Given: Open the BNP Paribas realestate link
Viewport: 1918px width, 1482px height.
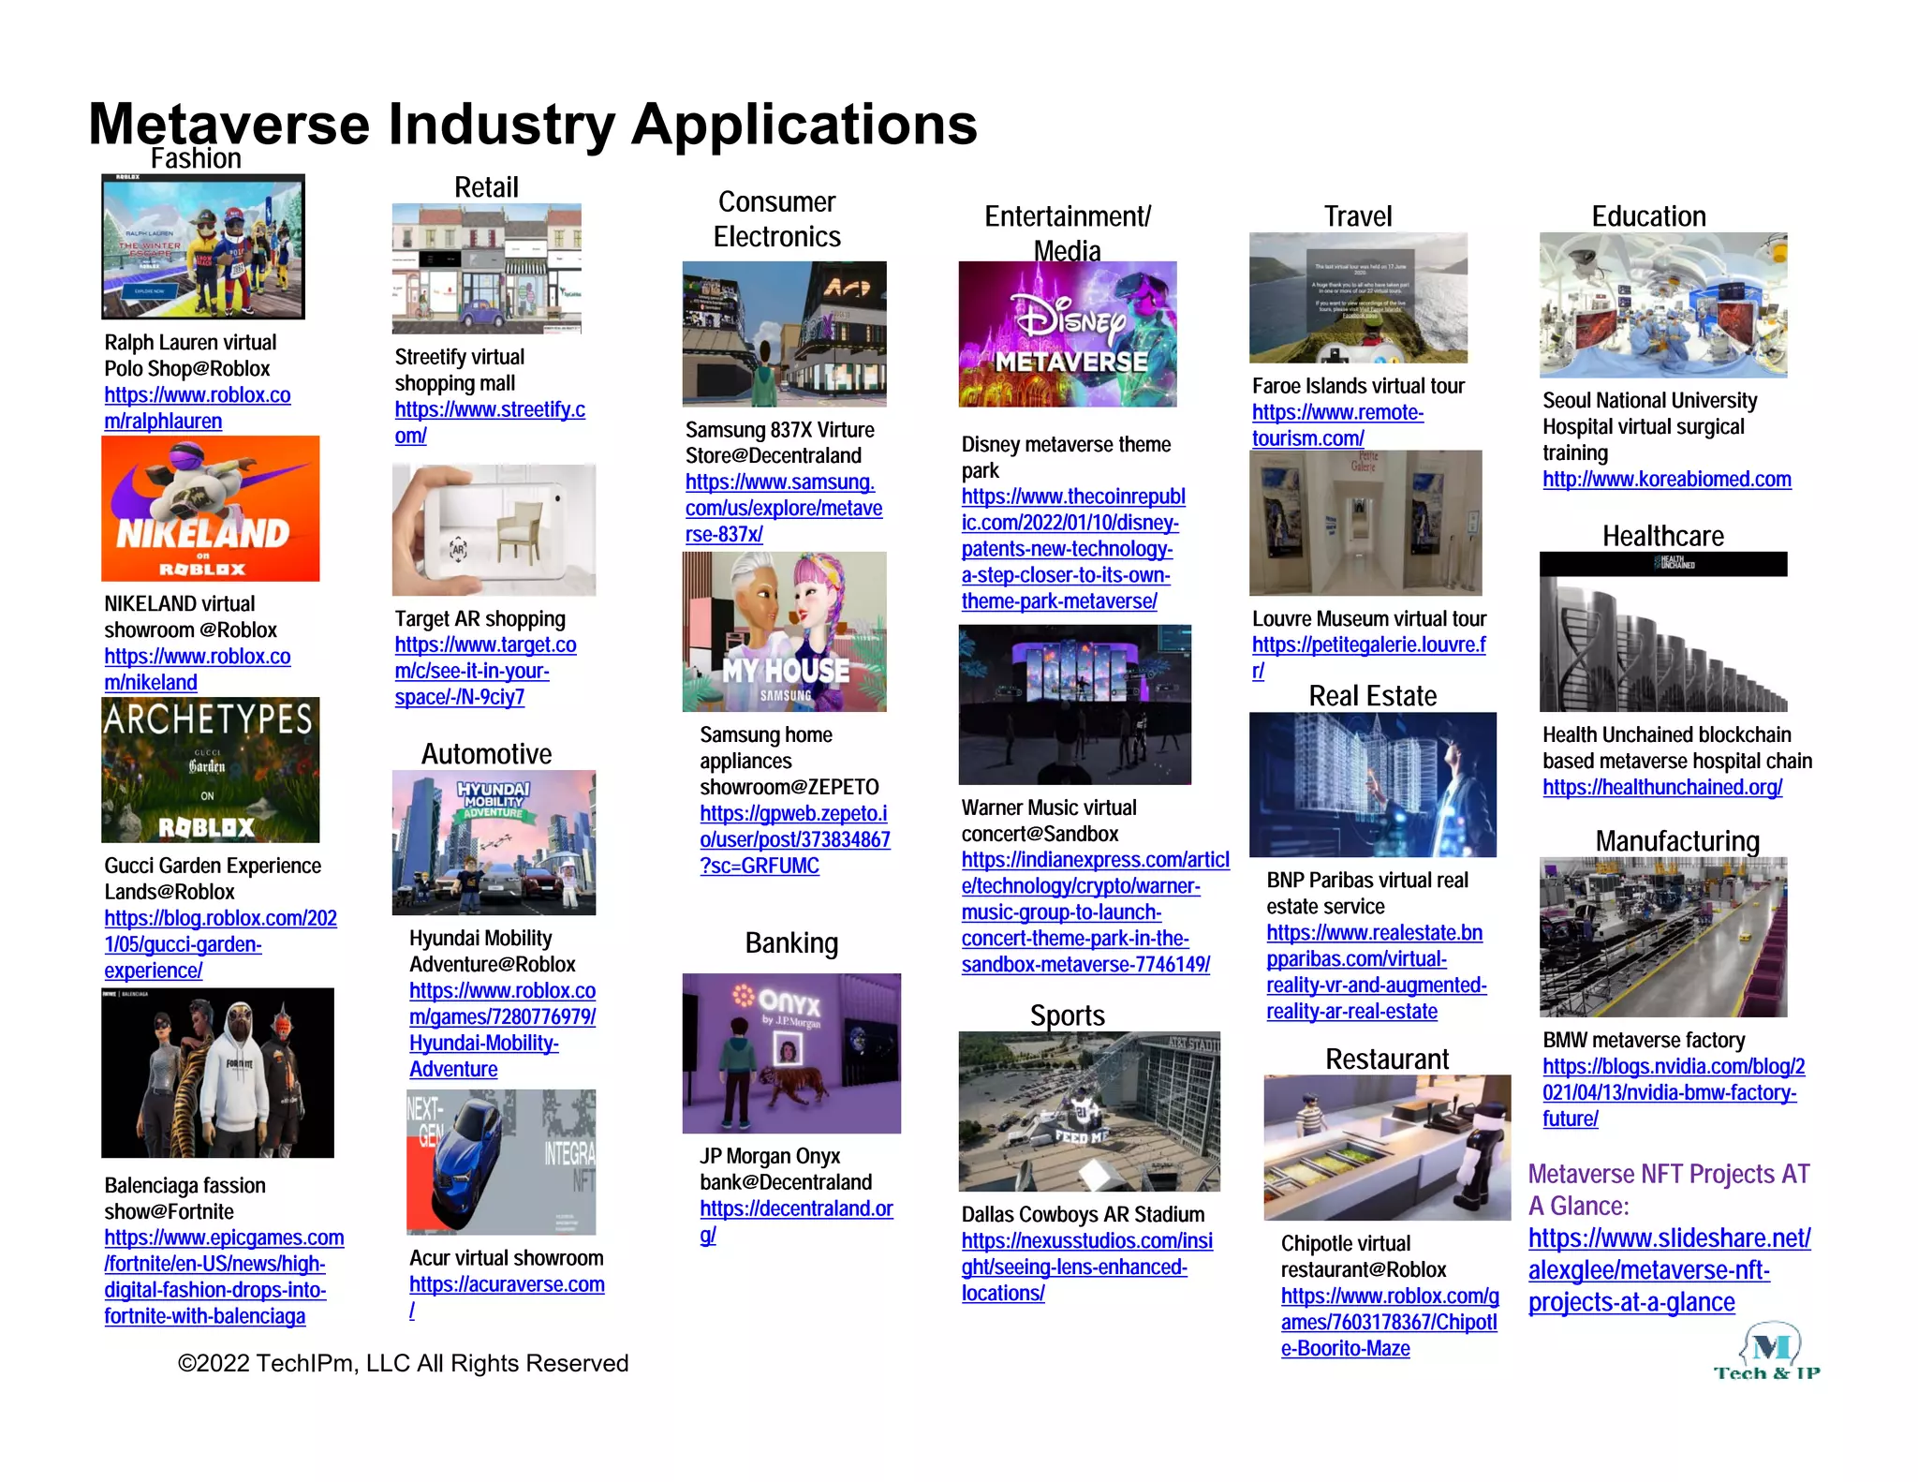Looking at the screenshot, I should 1377,971.
